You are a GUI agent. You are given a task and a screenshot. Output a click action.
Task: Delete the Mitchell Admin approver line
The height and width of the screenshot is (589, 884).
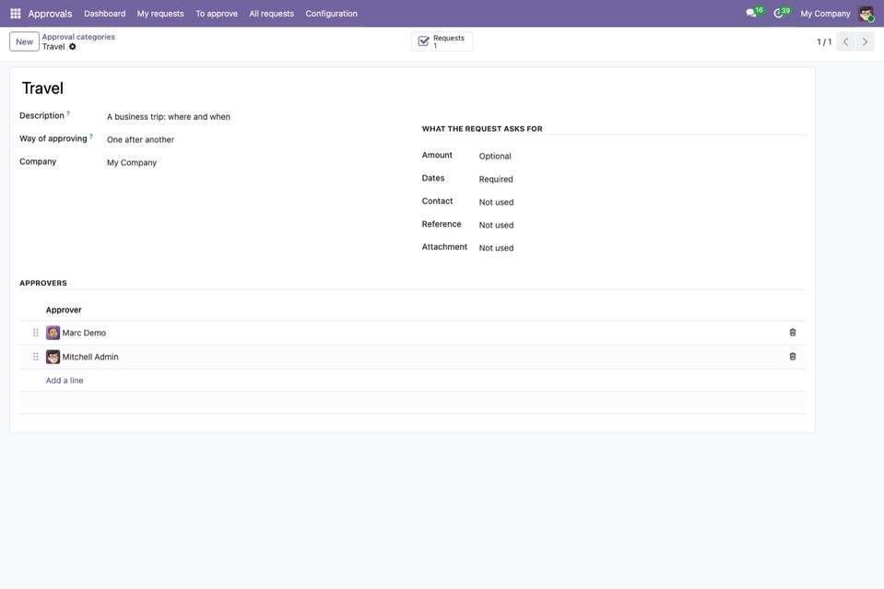[x=793, y=357]
